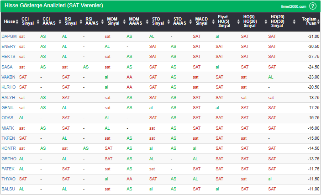Image resolution: width=321 pixels, height=195 pixels.
Task: Open the TKFEN stock page
Action: pos(8,138)
